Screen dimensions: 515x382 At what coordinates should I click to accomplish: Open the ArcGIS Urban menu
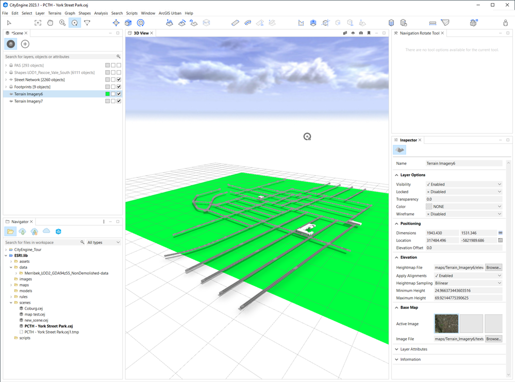pos(170,13)
